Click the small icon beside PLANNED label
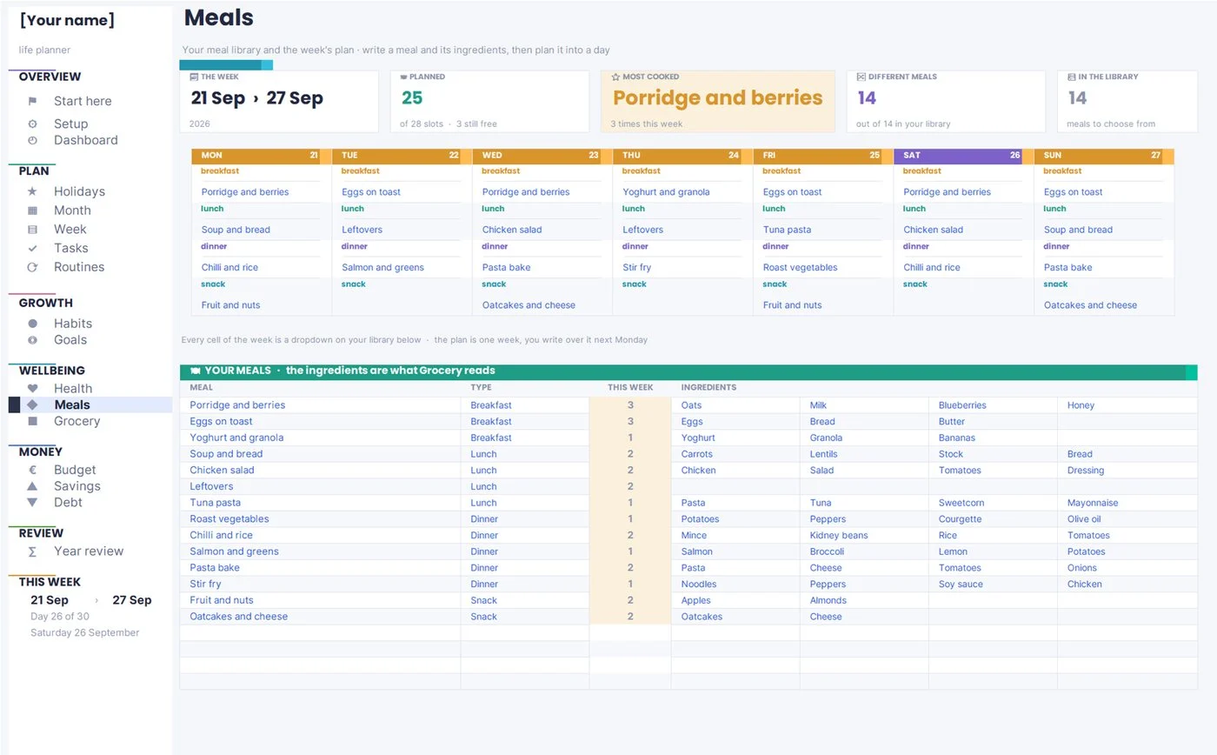The image size is (1217, 755). coord(403,77)
